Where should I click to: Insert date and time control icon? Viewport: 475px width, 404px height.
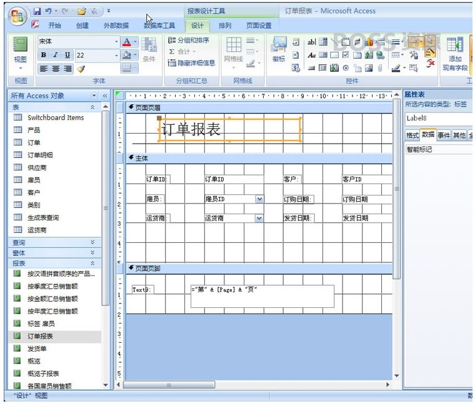[296, 68]
